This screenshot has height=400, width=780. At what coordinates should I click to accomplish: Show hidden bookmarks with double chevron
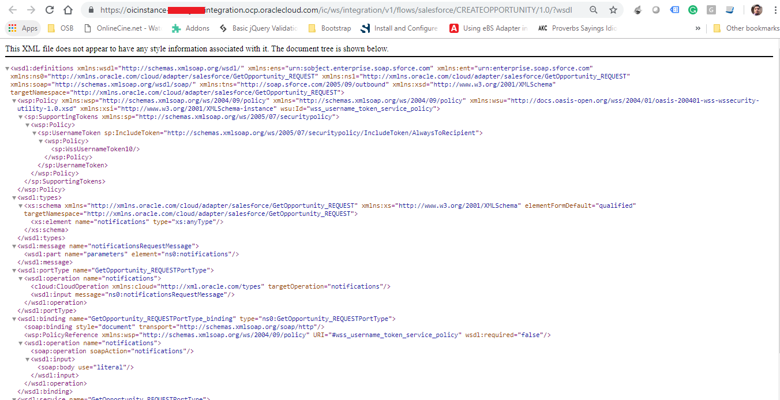coord(698,28)
